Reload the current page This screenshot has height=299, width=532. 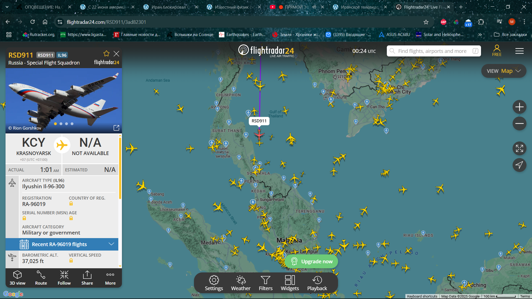(32, 22)
